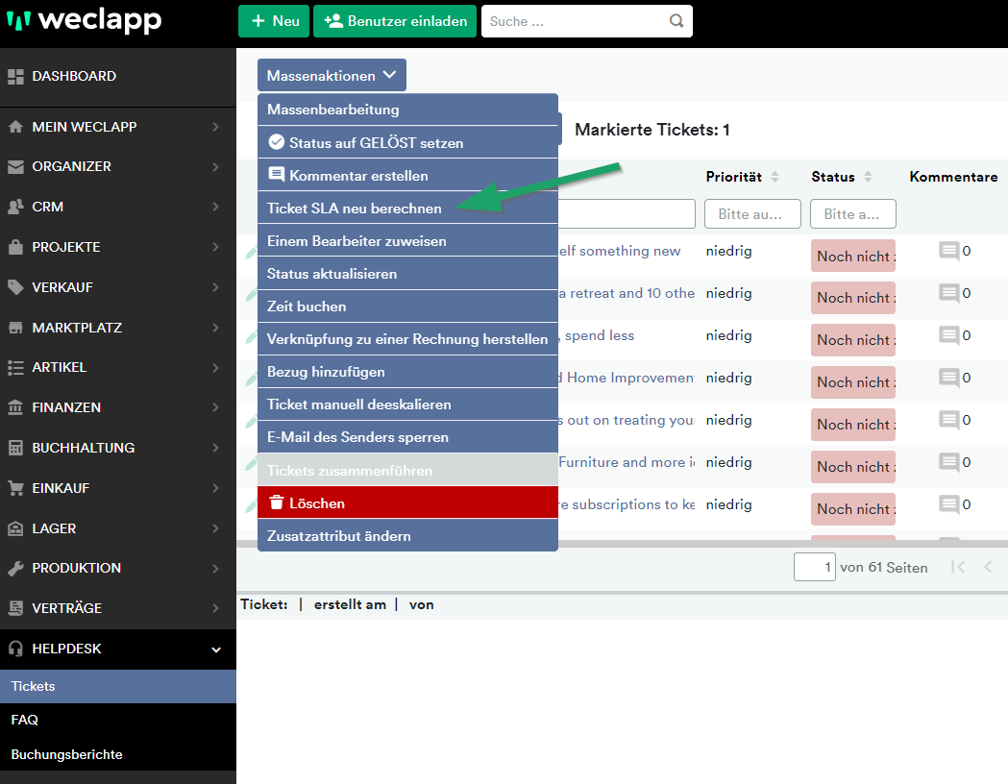
Task: Open the Priorität filter dropdown
Action: pyautogui.click(x=752, y=214)
